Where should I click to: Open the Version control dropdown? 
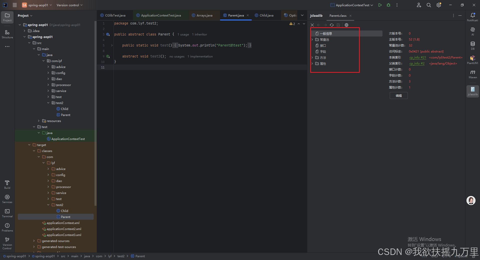click(69, 5)
